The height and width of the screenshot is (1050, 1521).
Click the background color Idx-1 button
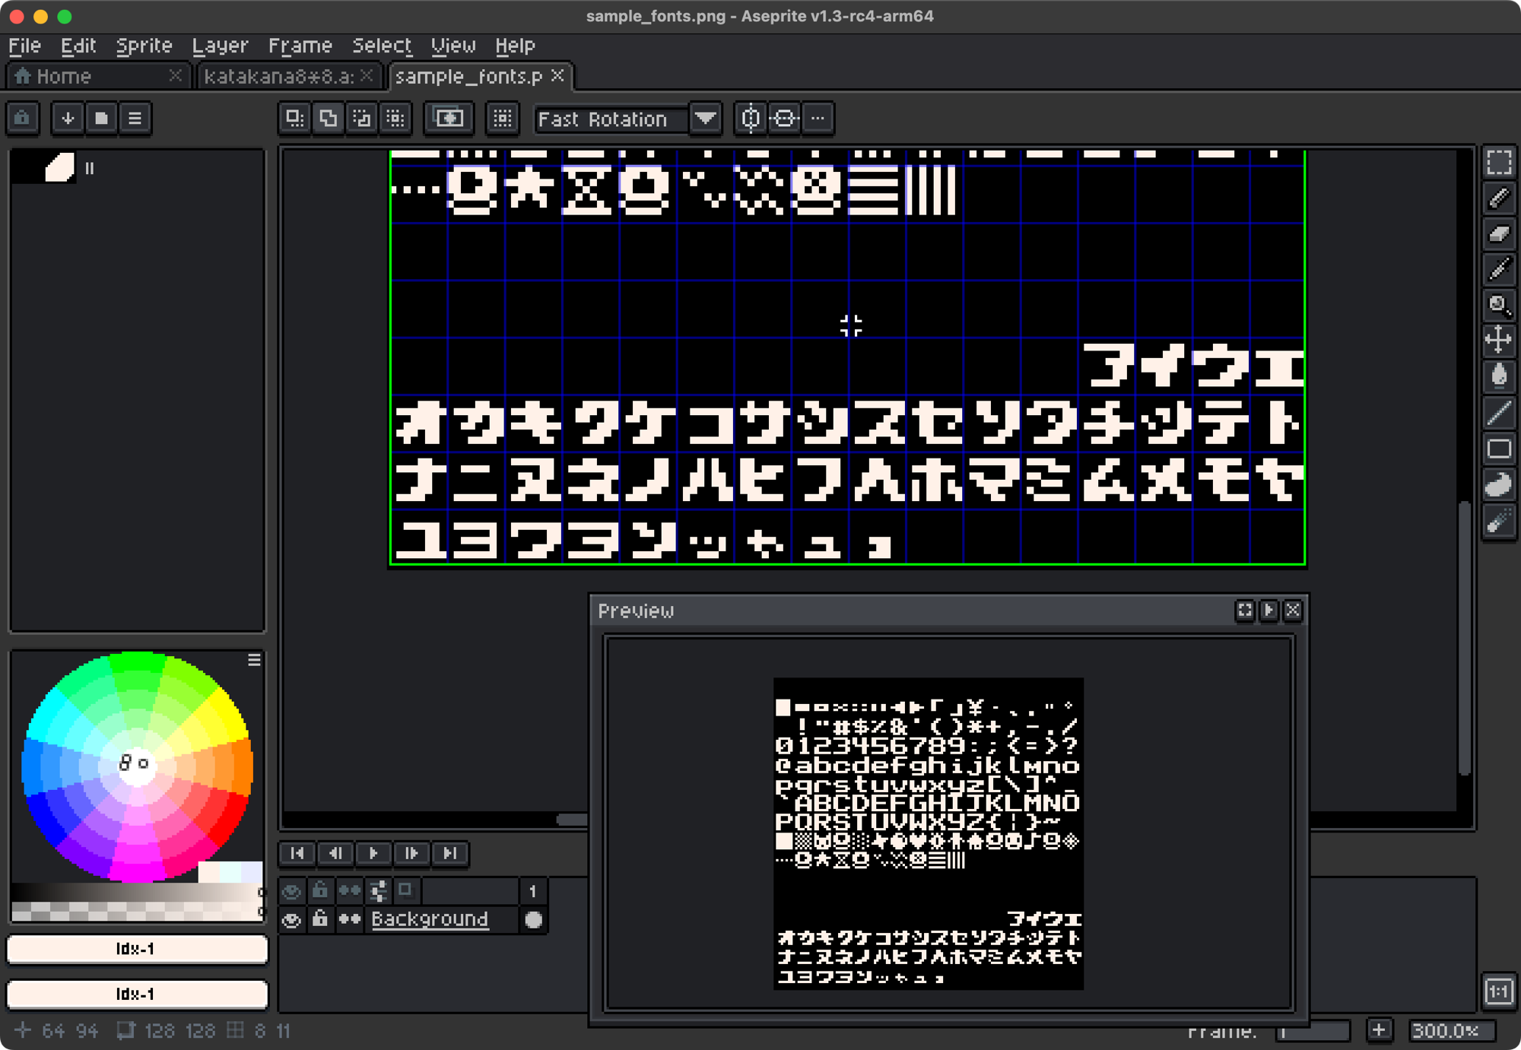pyautogui.click(x=137, y=994)
